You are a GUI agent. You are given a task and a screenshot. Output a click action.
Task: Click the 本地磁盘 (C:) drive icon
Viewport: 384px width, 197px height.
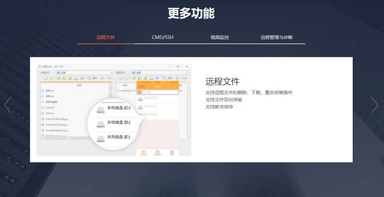tap(100, 109)
